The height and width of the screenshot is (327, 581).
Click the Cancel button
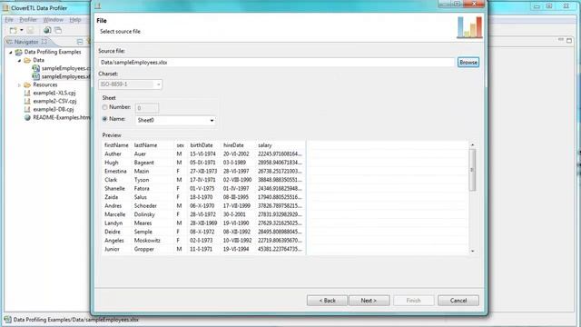[x=458, y=301]
